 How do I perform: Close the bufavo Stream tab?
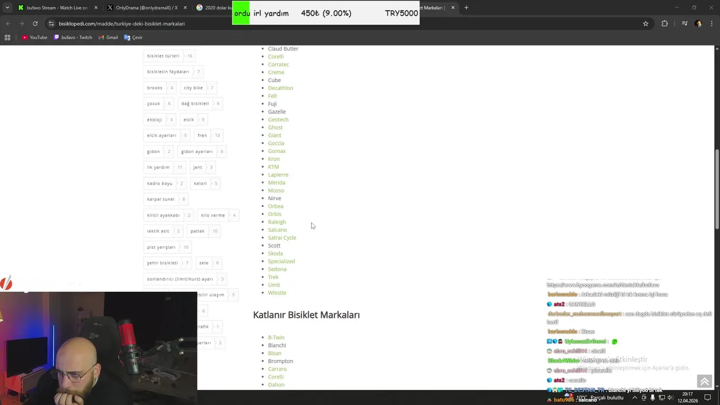point(96,8)
